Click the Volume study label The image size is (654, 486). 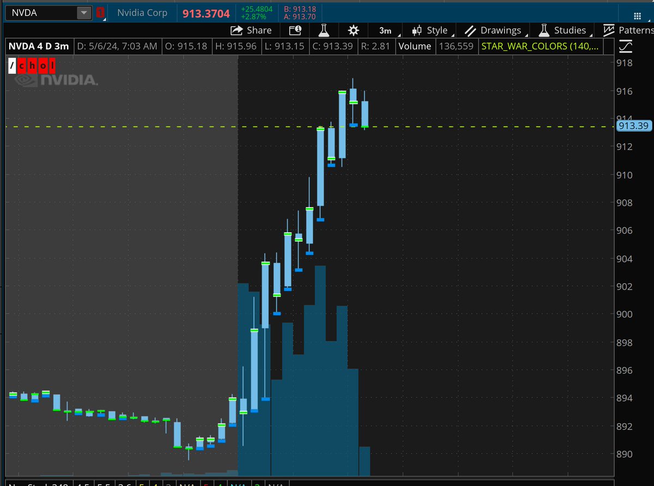click(x=415, y=46)
